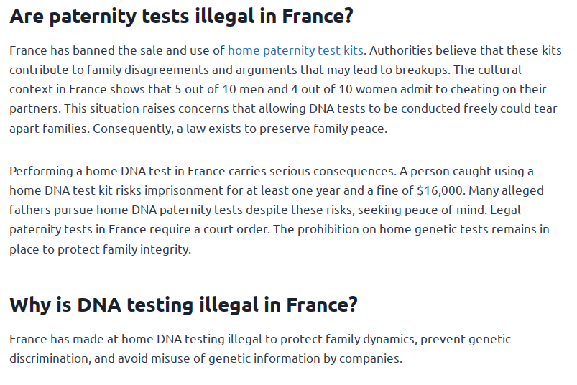Click the paragraph starting 'France has made at-home DNA testing'

point(259,348)
